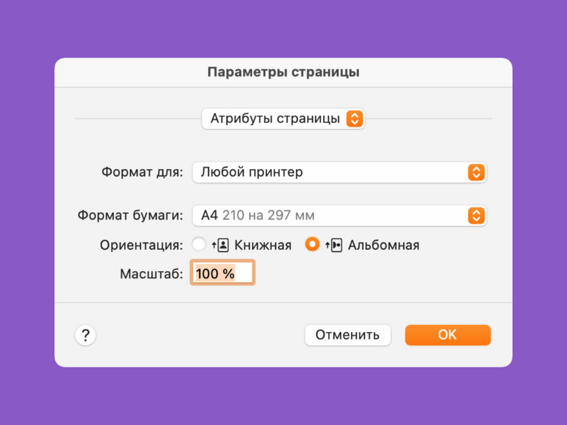The height and width of the screenshot is (425, 567).
Task: Click the Масштаб: label
Action: (151, 273)
